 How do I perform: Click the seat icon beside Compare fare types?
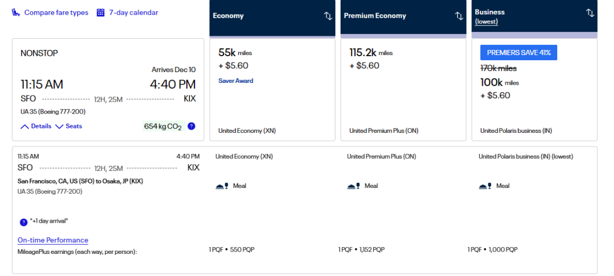point(16,12)
